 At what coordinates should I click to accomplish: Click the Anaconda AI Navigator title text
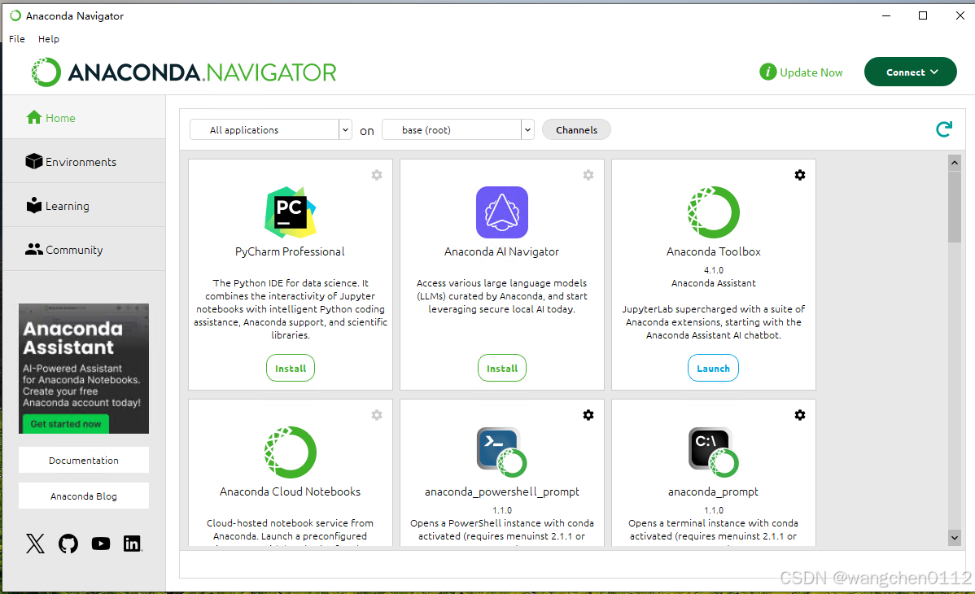502,251
